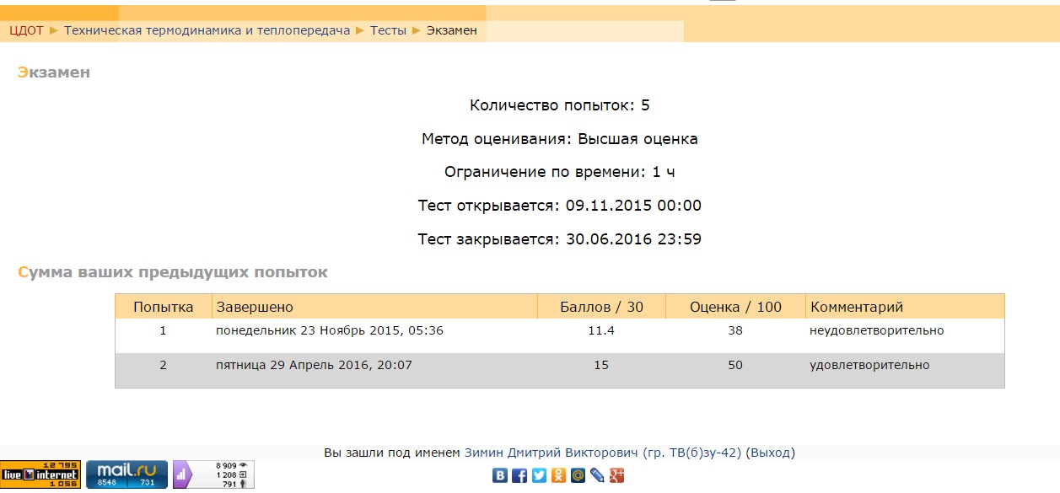The height and width of the screenshot is (493, 1060).
Task: Click the VK share icon
Action: pos(500,475)
